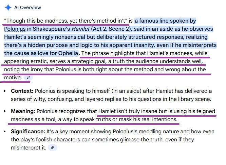Click the bold "Significance:" label

coord(27,132)
